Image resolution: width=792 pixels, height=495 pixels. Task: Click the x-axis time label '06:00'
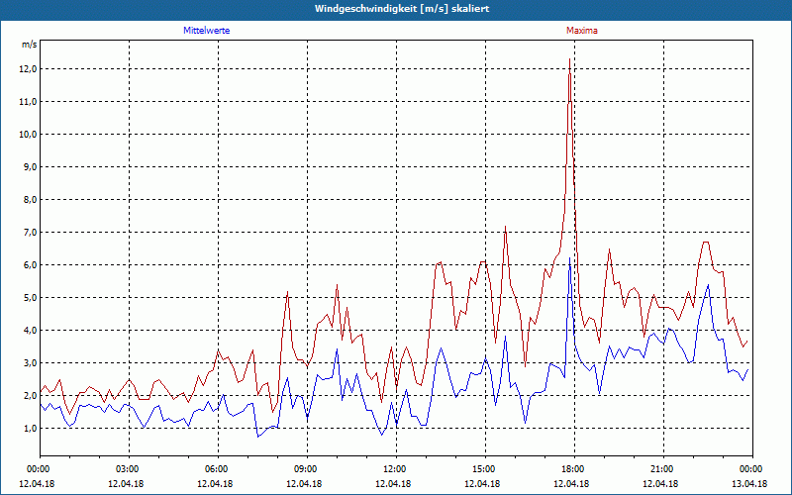[218, 469]
